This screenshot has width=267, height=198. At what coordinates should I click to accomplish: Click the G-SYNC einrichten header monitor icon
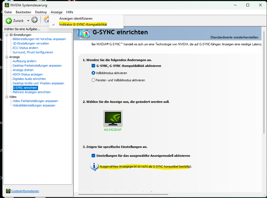point(84,34)
